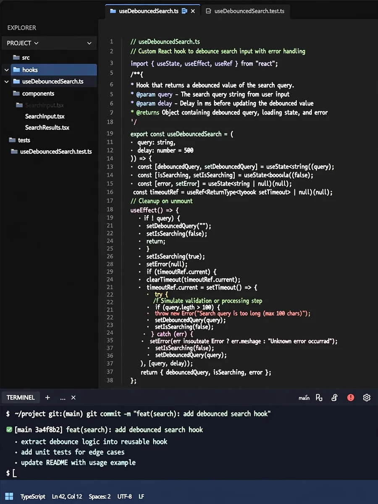Image resolution: width=378 pixels, height=504 pixels.
Task: Close the useDebouncedSearch.ts editor tab
Action: [193, 11]
